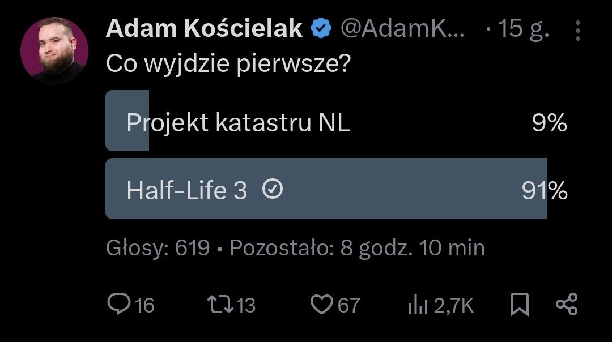
Task: Click the 91% poll result bar end
Action: pos(544,191)
